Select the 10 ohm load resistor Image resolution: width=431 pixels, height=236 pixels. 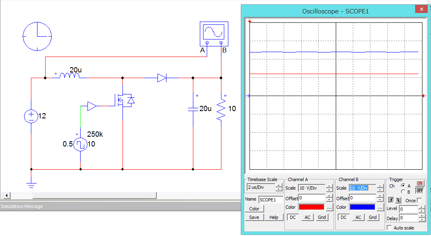pos(221,109)
